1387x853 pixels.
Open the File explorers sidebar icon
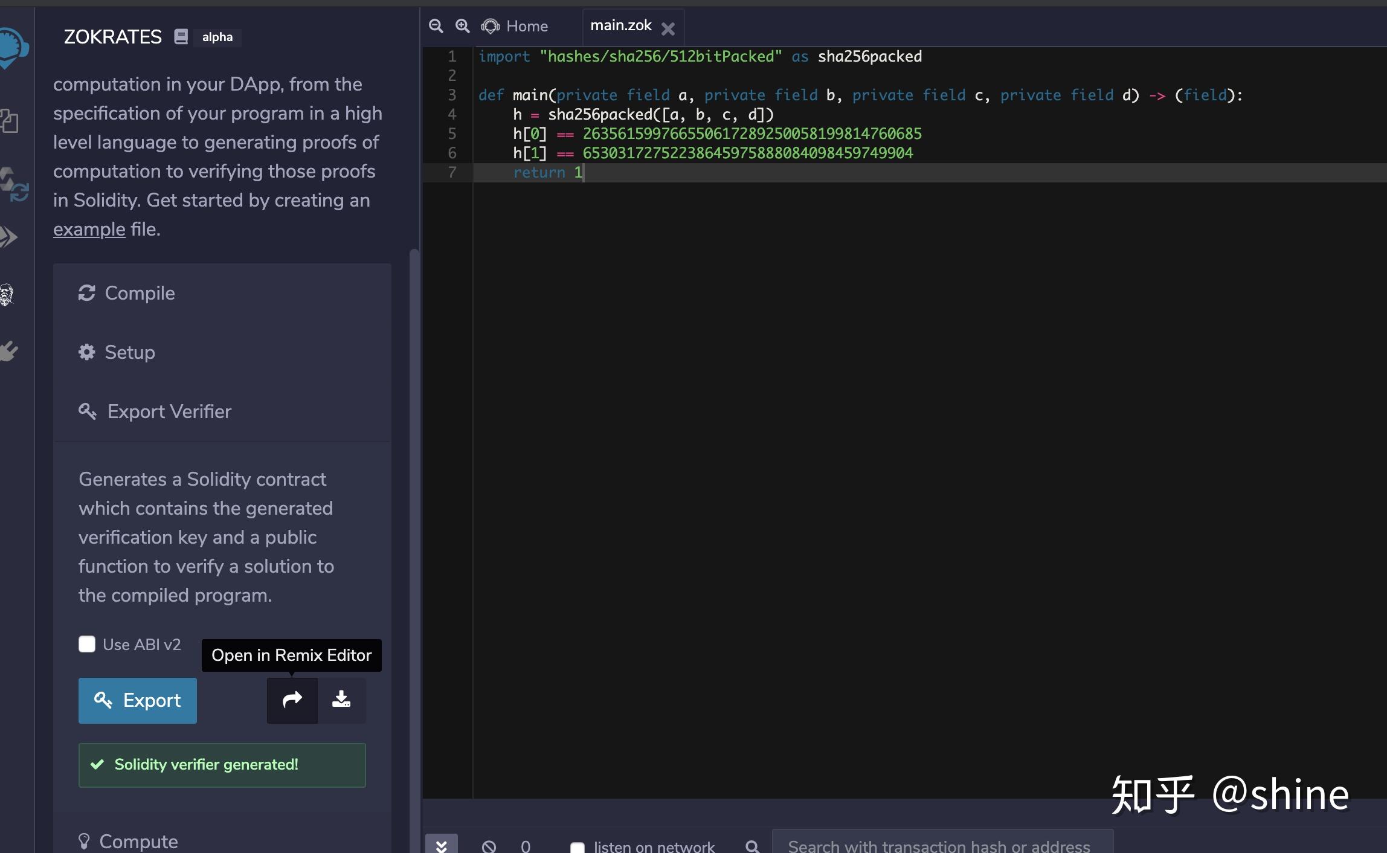[x=10, y=121]
